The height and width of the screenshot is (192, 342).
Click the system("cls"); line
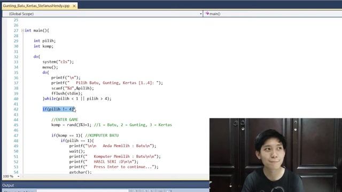tap(58, 62)
